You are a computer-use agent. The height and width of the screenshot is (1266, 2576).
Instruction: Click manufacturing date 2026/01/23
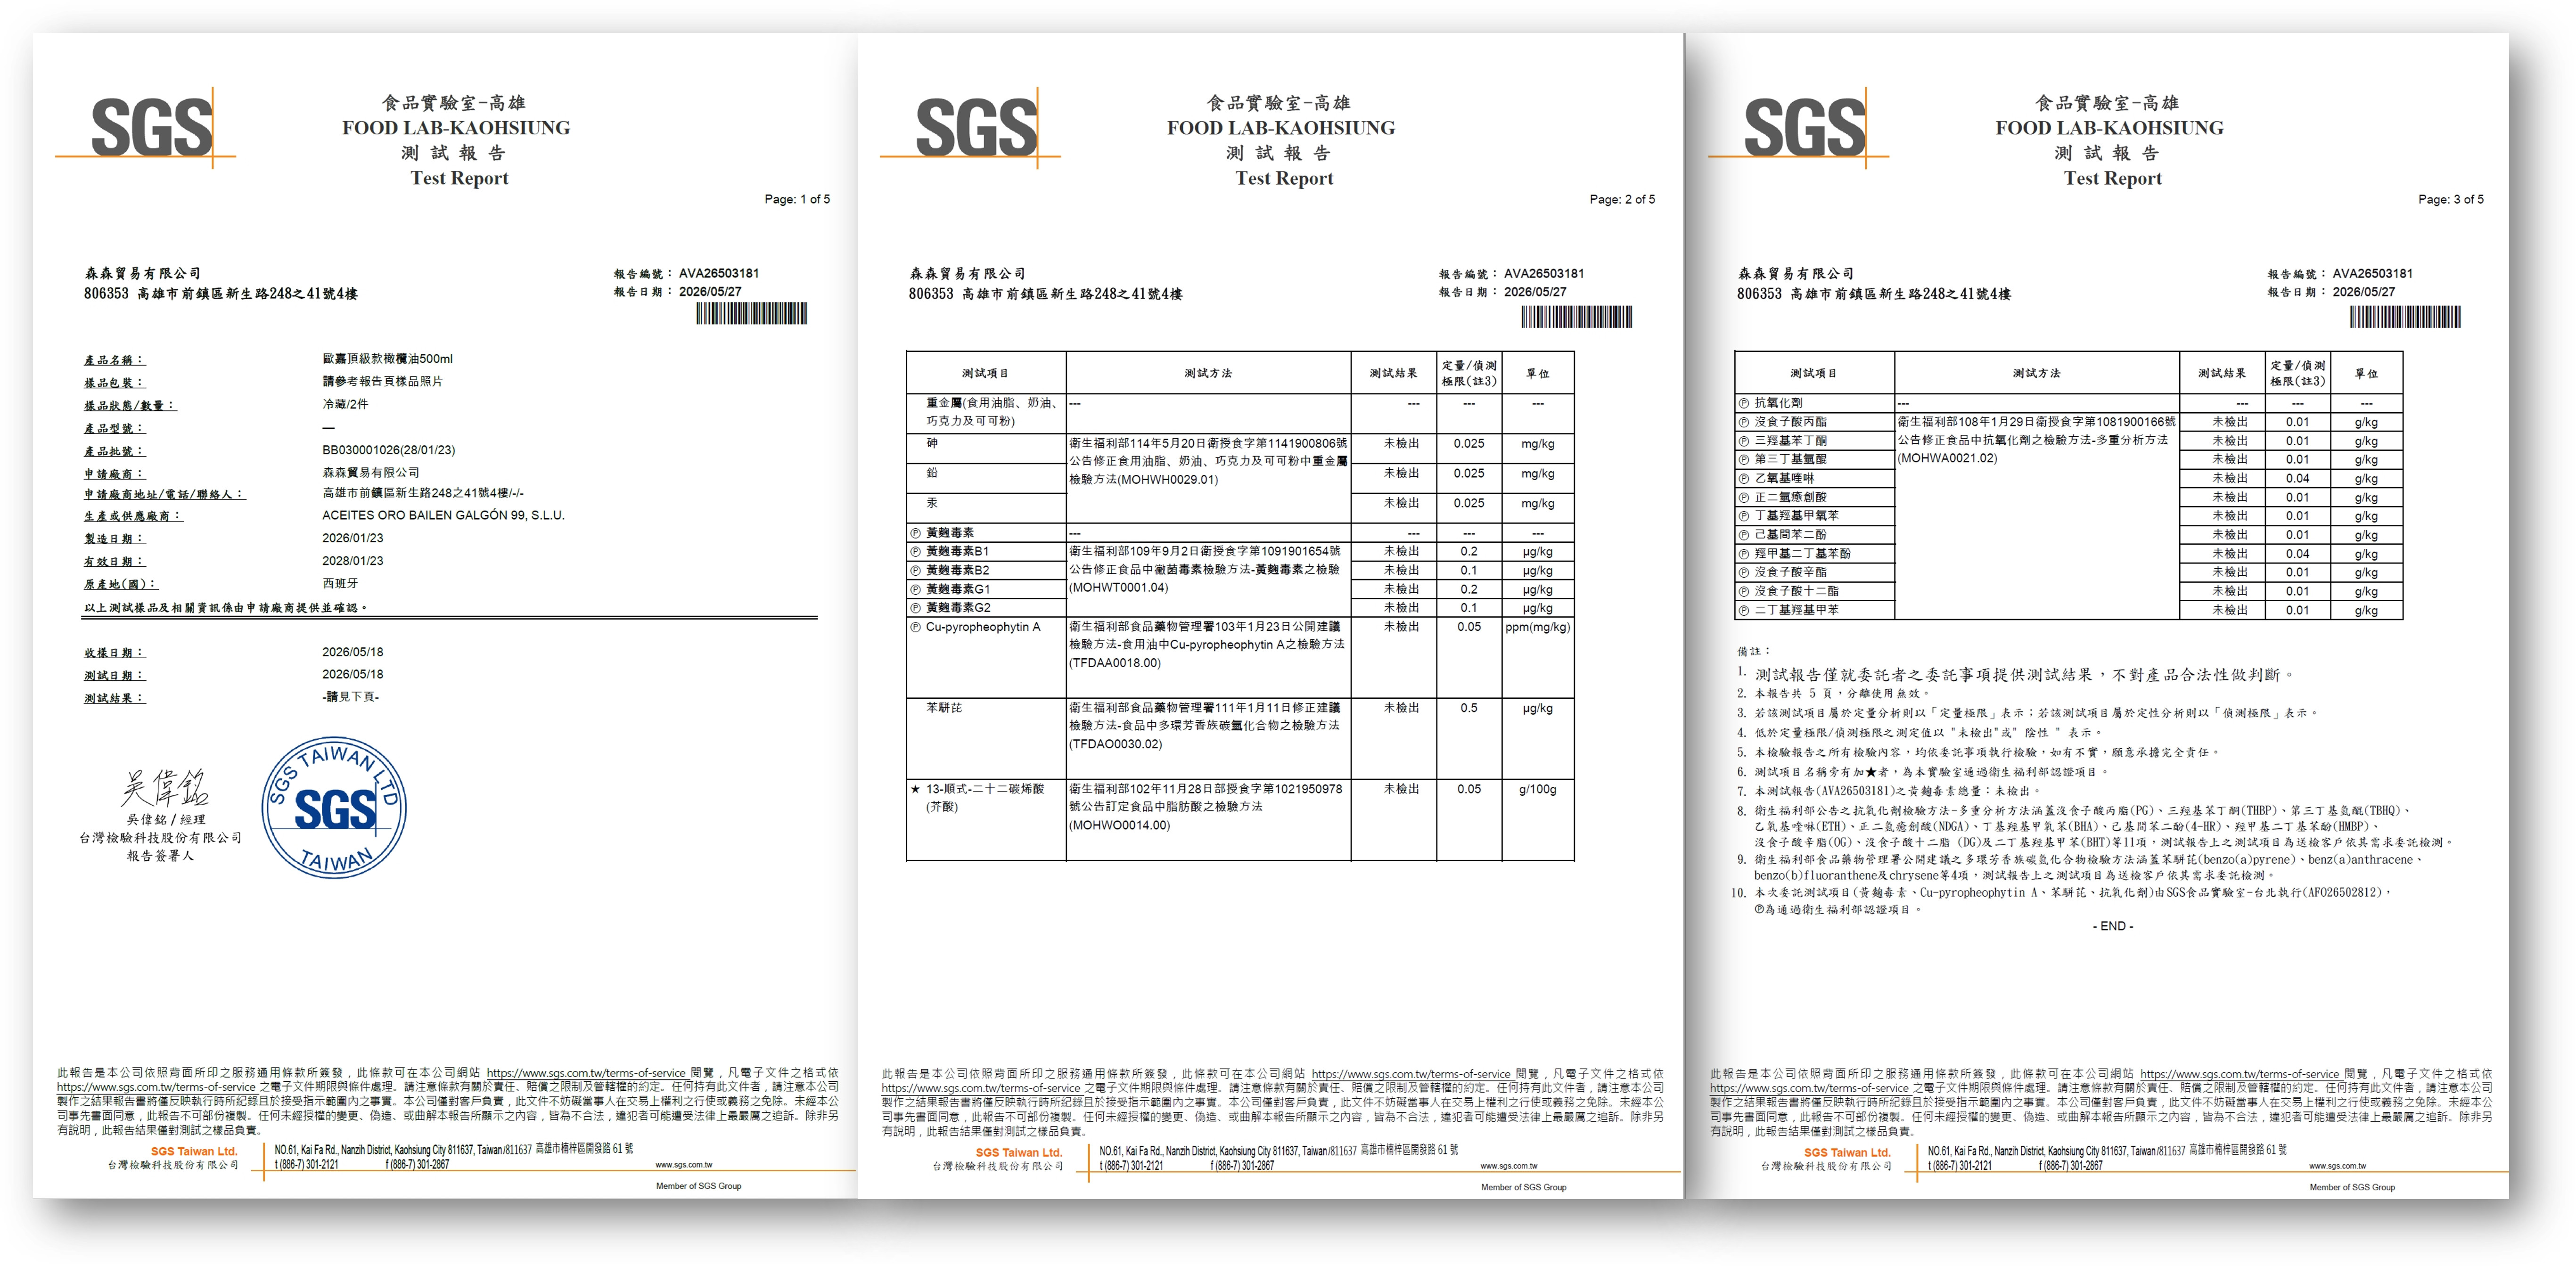[353, 538]
